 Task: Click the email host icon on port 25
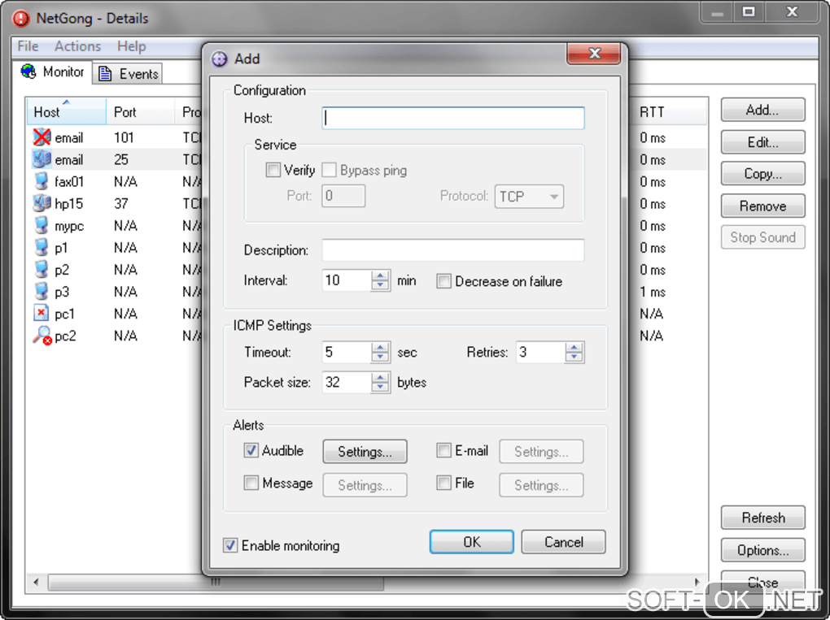click(41, 159)
